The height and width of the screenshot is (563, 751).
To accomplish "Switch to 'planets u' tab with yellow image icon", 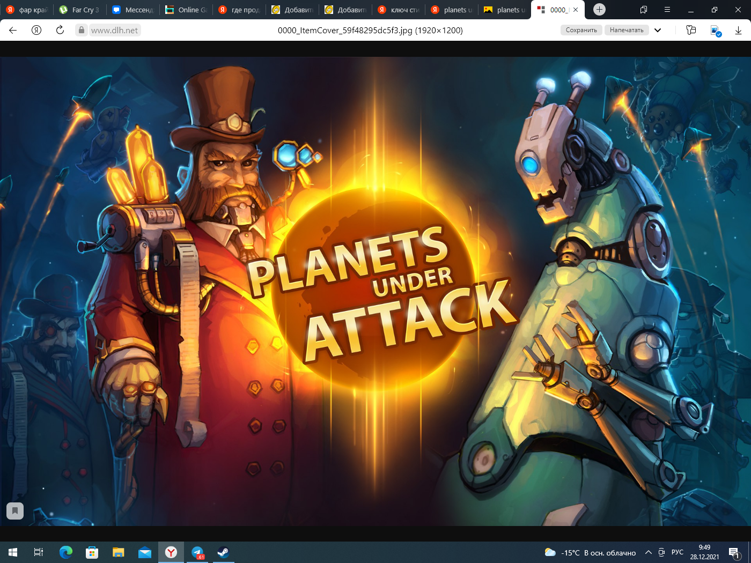I will click(x=505, y=10).
